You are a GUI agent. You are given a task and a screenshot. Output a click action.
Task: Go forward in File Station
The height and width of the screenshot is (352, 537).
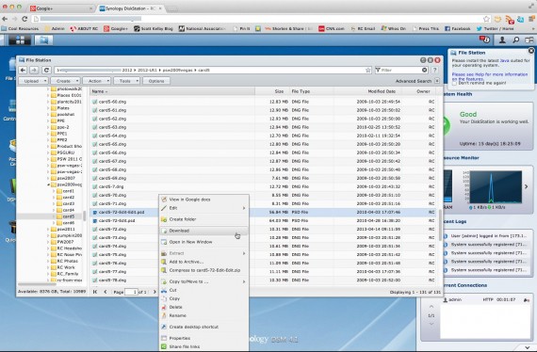(x=34, y=71)
